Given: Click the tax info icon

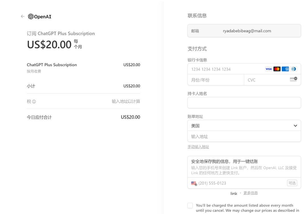Looking at the screenshot, I should tap(34, 102).
